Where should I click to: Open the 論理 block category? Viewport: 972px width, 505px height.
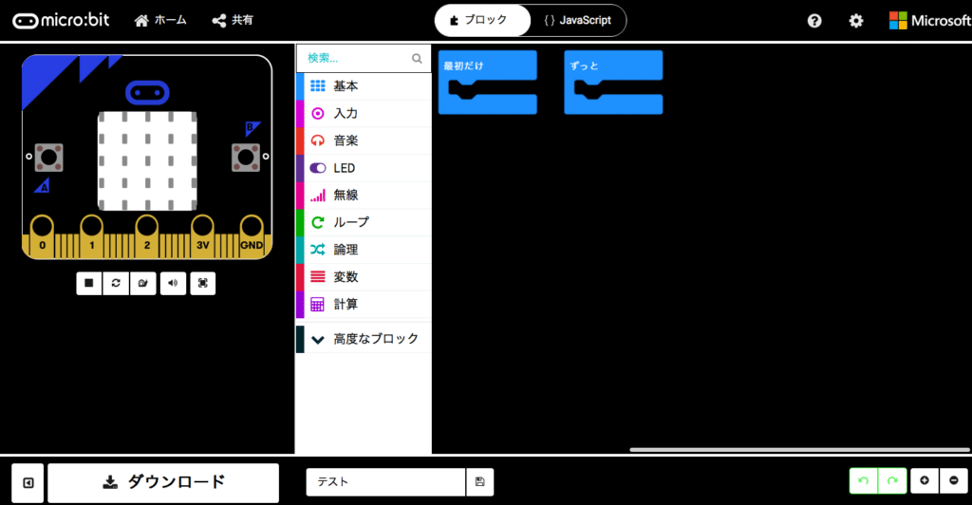pyautogui.click(x=364, y=250)
